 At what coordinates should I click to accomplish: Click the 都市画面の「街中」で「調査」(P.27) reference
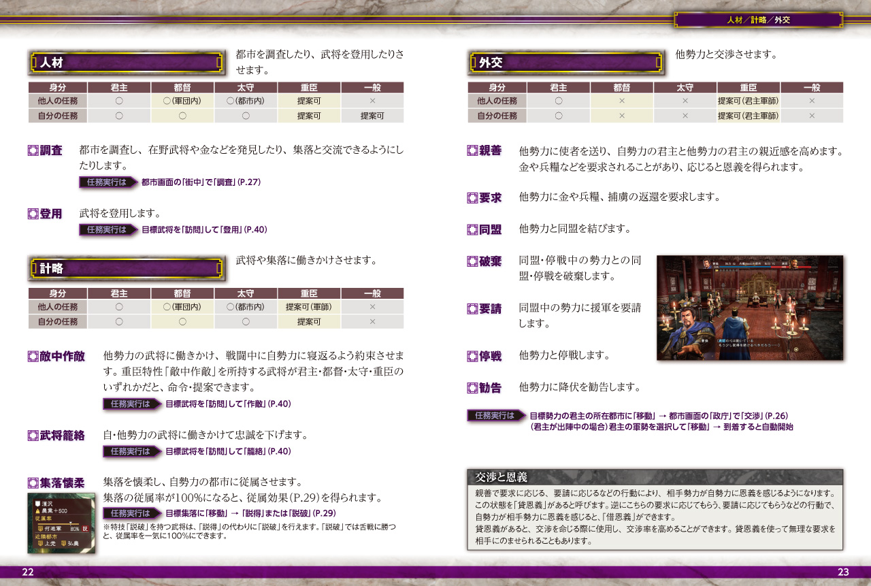tap(201, 182)
